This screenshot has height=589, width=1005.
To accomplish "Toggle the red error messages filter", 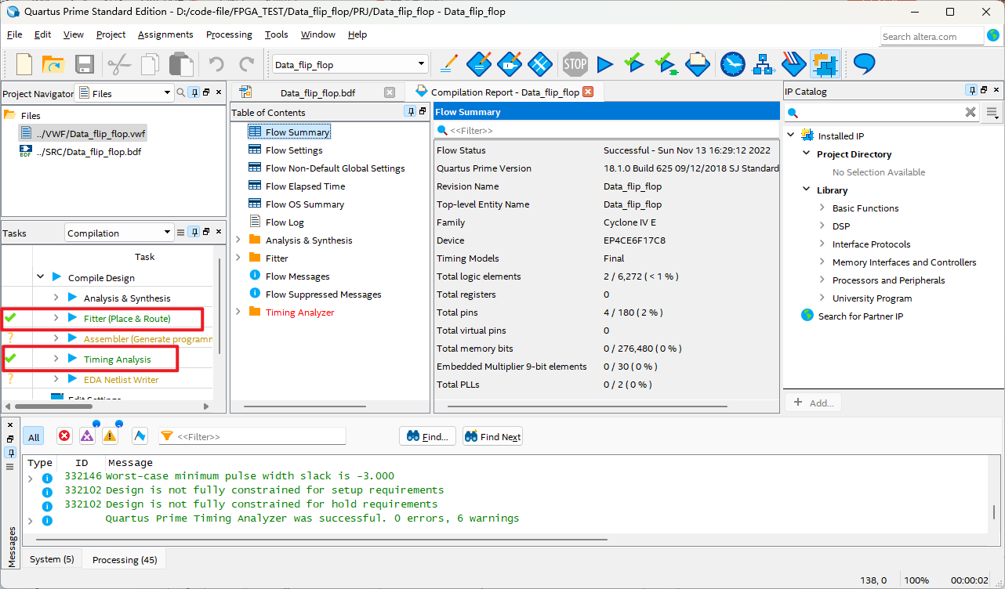I will [x=64, y=436].
